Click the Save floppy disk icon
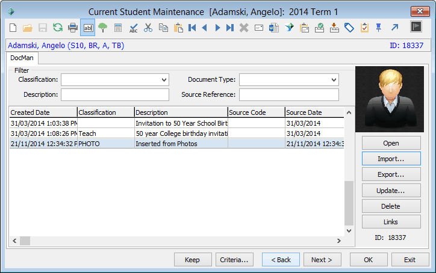The height and width of the screenshot is (273, 436). 43,28
